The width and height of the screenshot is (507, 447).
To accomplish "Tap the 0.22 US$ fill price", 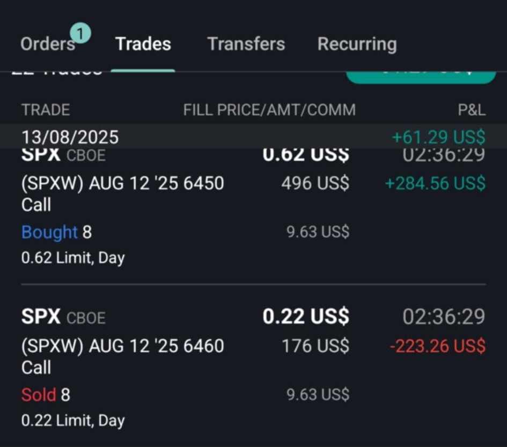I will [x=306, y=316].
